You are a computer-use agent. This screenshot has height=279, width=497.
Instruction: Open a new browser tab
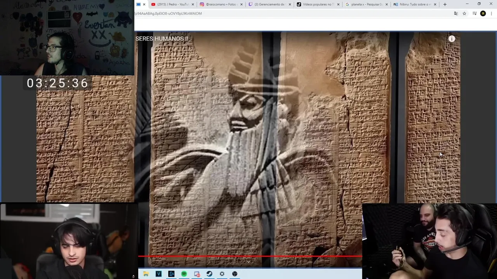(x=445, y=4)
